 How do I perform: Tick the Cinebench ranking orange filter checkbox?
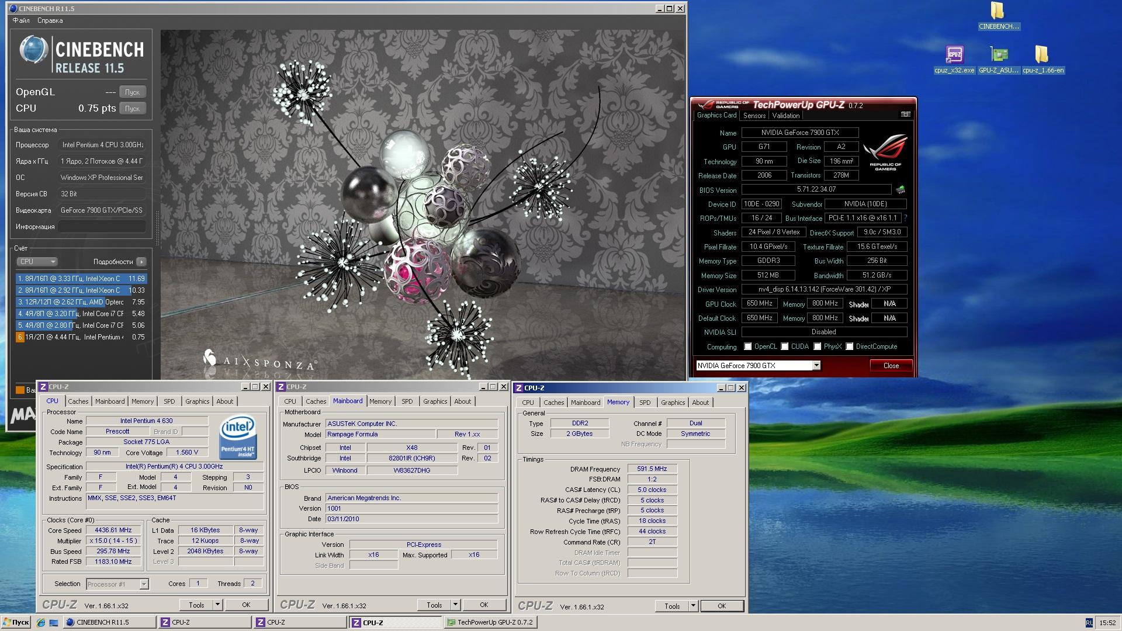coord(20,390)
